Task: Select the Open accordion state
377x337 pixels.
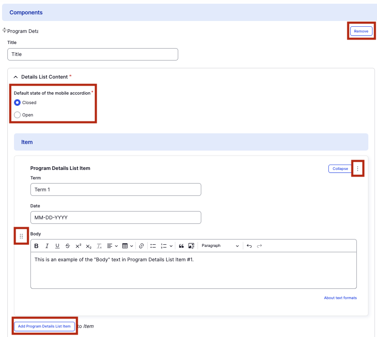Action: click(17, 115)
